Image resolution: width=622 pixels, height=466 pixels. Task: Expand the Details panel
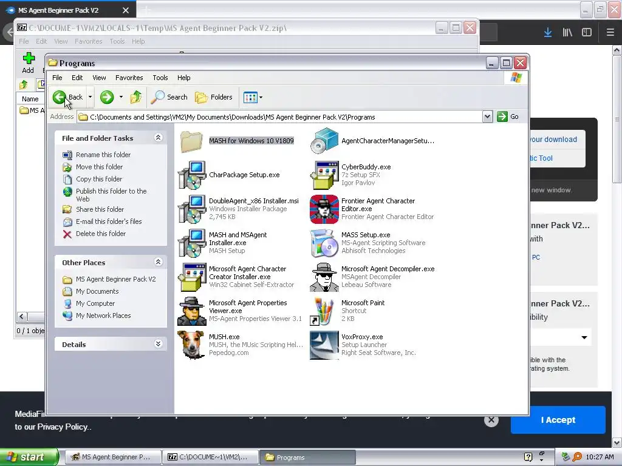tap(159, 344)
